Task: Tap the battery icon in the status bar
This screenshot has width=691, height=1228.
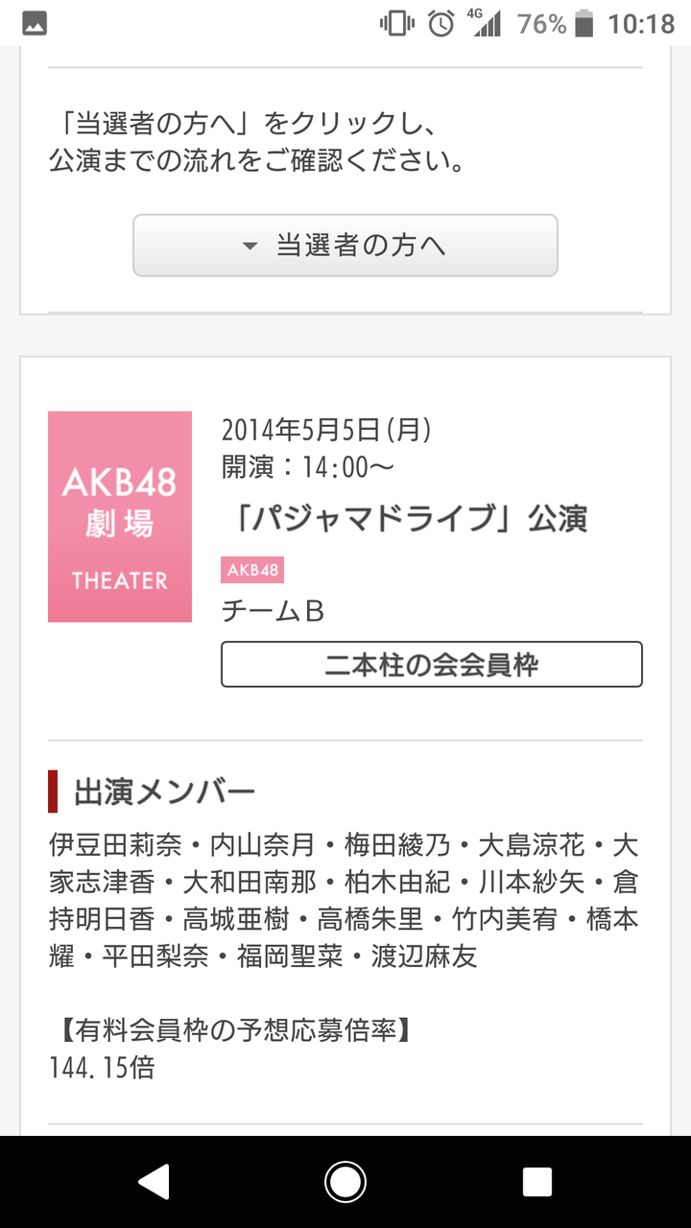Action: click(x=584, y=24)
